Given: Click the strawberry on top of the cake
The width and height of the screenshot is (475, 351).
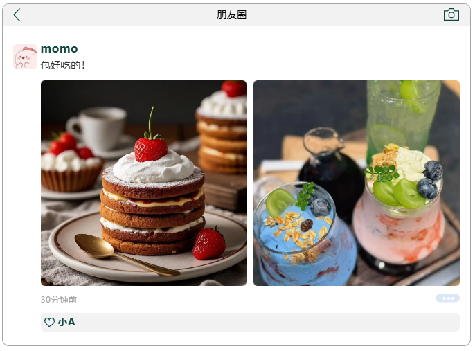Looking at the screenshot, I should (150, 147).
